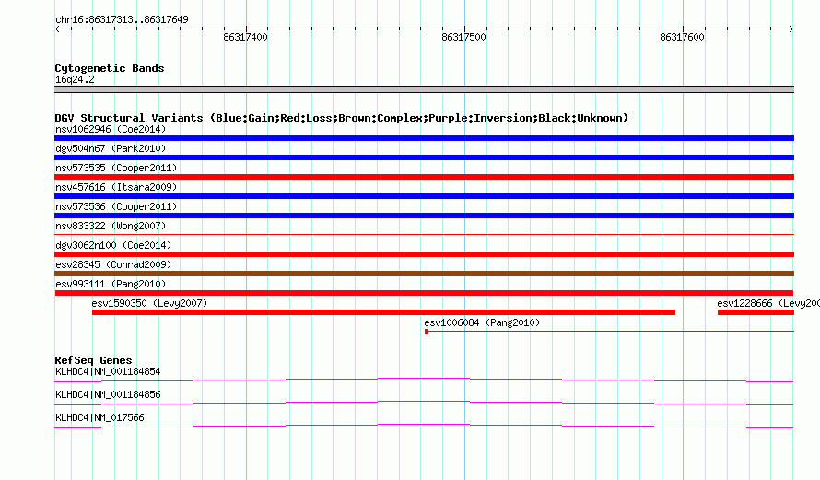The height and width of the screenshot is (480, 820).
Task: Click the right arrow end of the ruler
Action: [791, 29]
